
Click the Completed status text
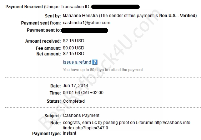[74, 101]
